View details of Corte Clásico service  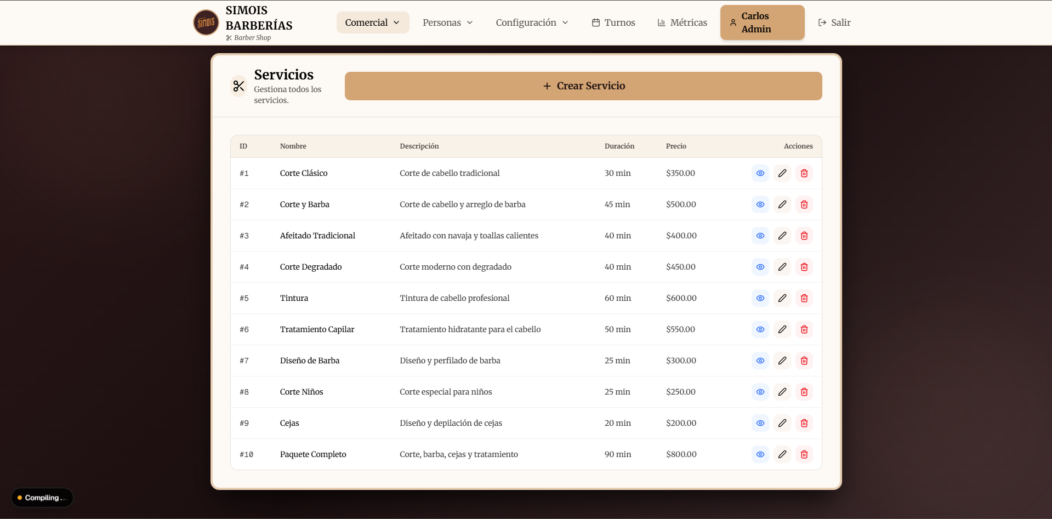click(x=760, y=173)
